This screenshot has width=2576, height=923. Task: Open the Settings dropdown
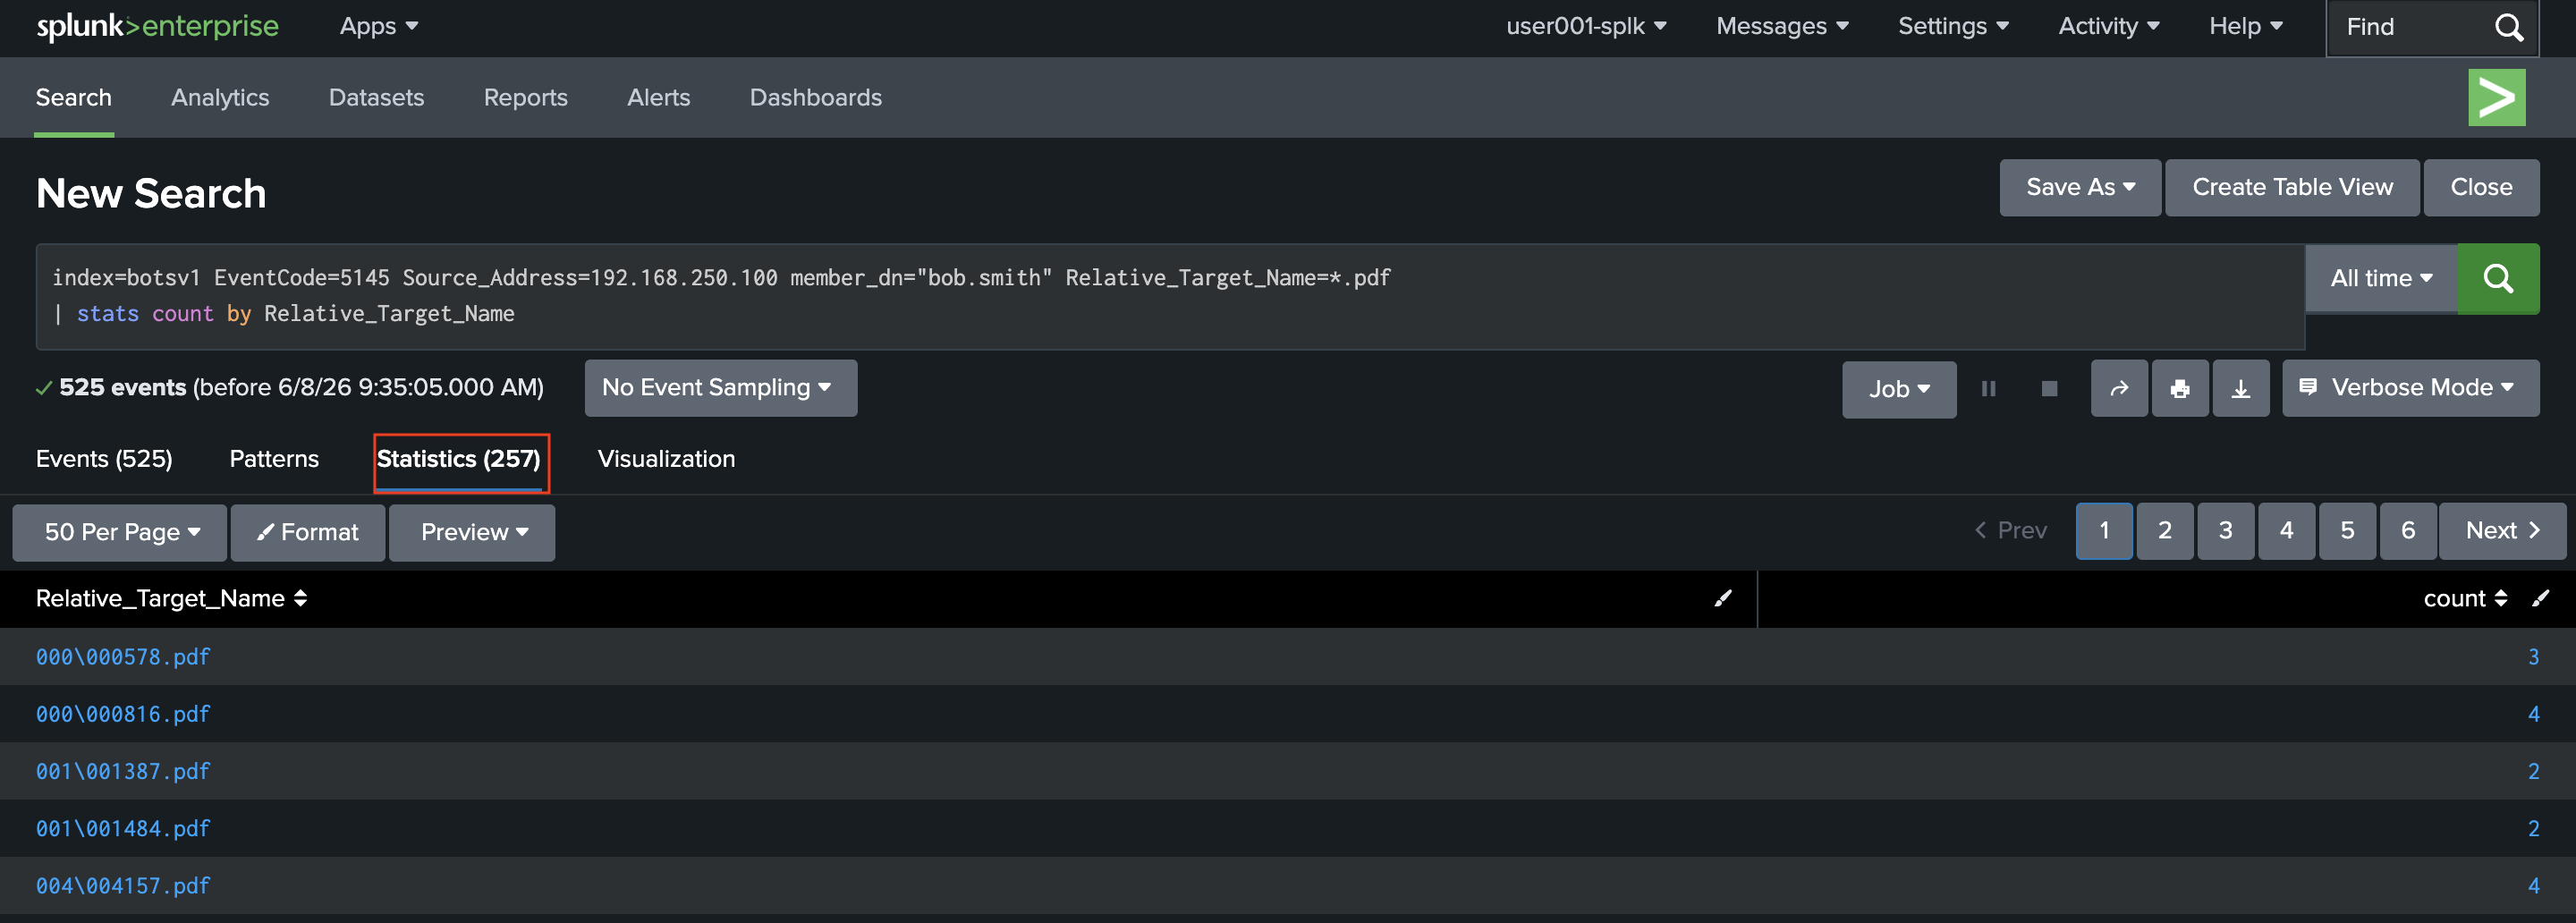(1953, 27)
